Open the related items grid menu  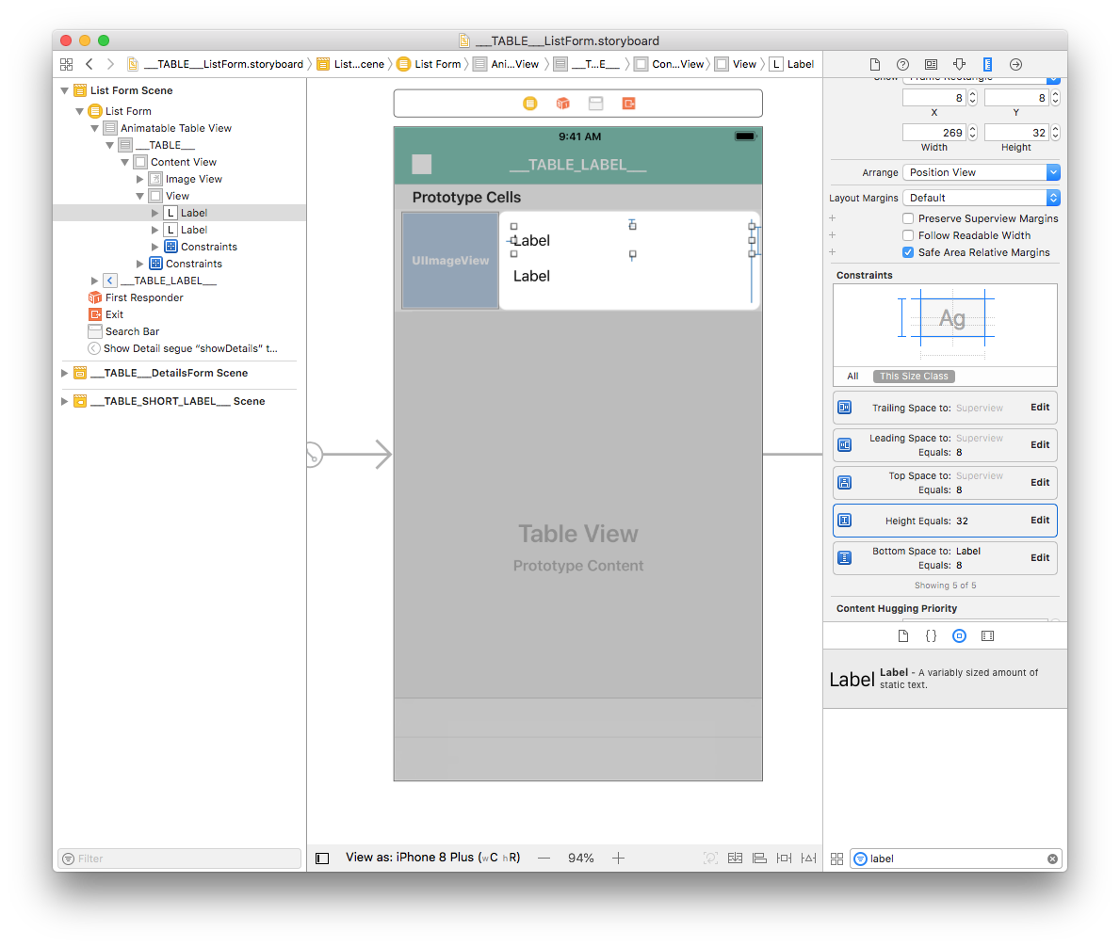point(67,64)
